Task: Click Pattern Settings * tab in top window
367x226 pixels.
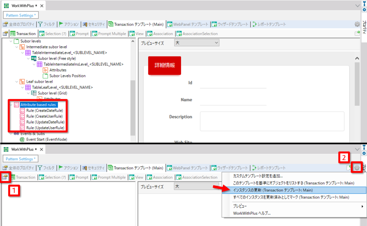Action: pos(21,15)
